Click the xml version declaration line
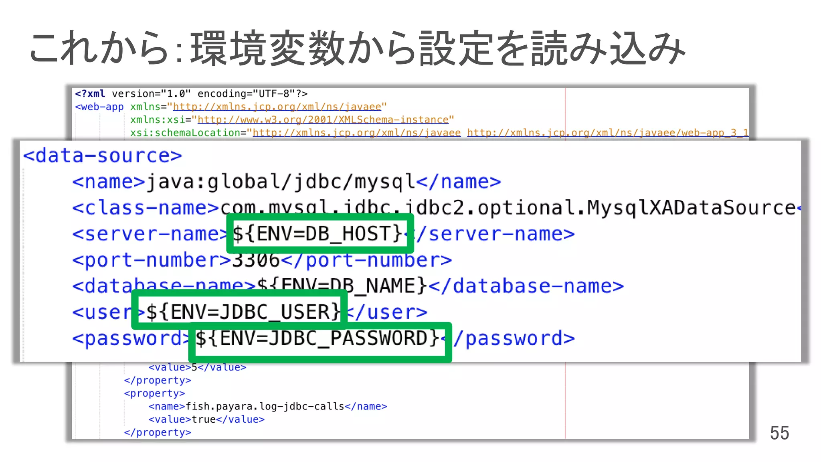This screenshot has height=462, width=821. (191, 94)
